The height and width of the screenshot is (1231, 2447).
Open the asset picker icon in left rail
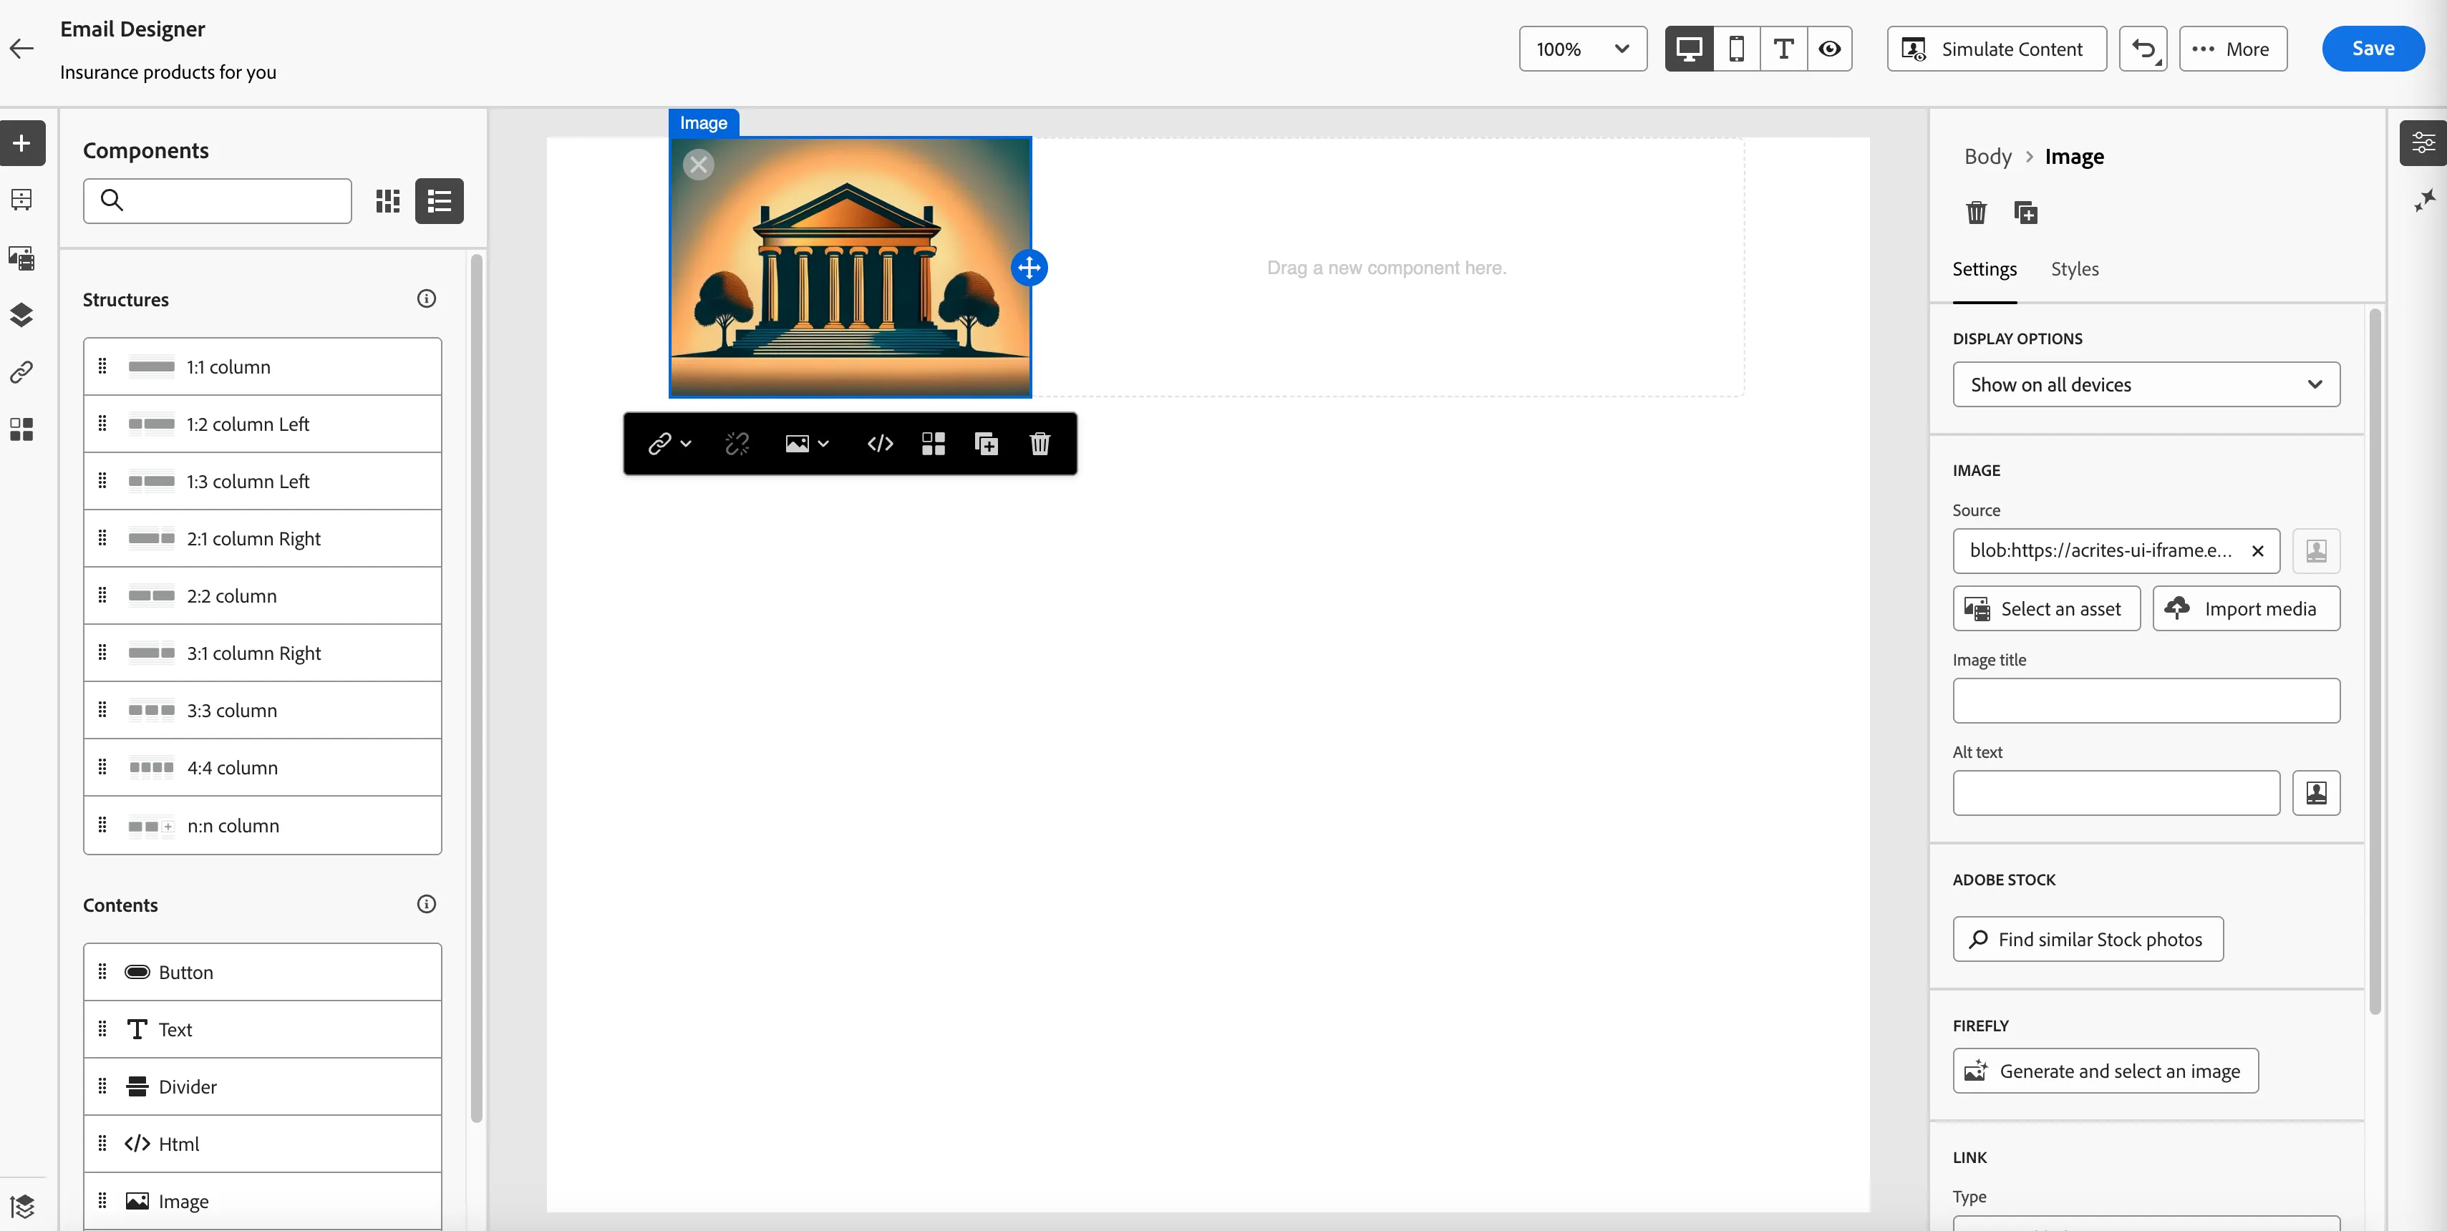[x=22, y=258]
